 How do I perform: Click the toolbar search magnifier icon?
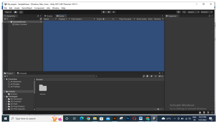tap(184, 12)
